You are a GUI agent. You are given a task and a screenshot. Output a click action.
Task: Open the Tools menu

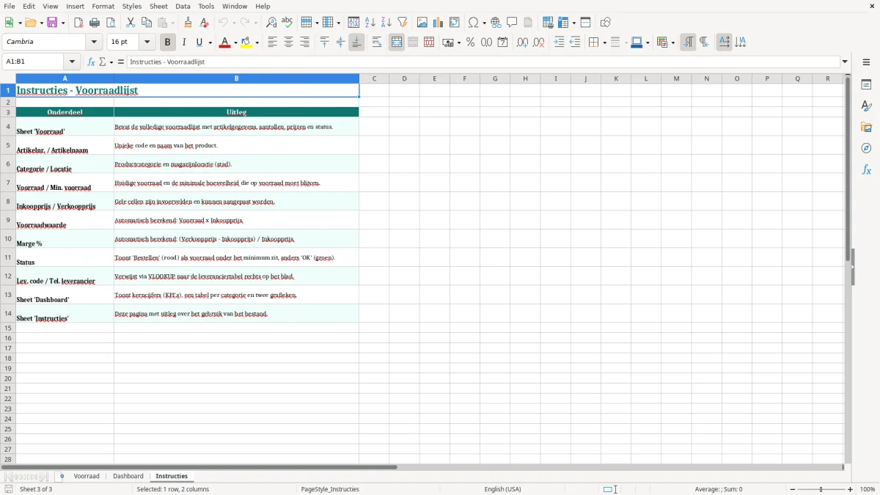206,6
